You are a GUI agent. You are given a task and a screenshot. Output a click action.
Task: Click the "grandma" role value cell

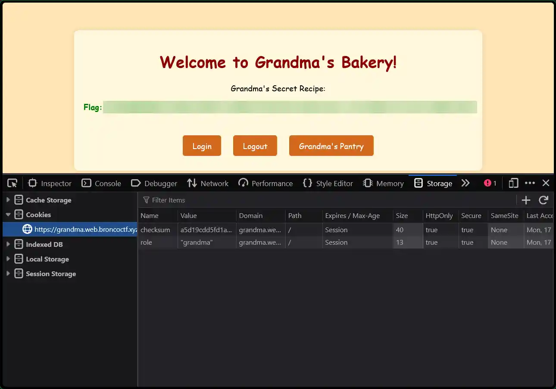pyautogui.click(x=207, y=242)
